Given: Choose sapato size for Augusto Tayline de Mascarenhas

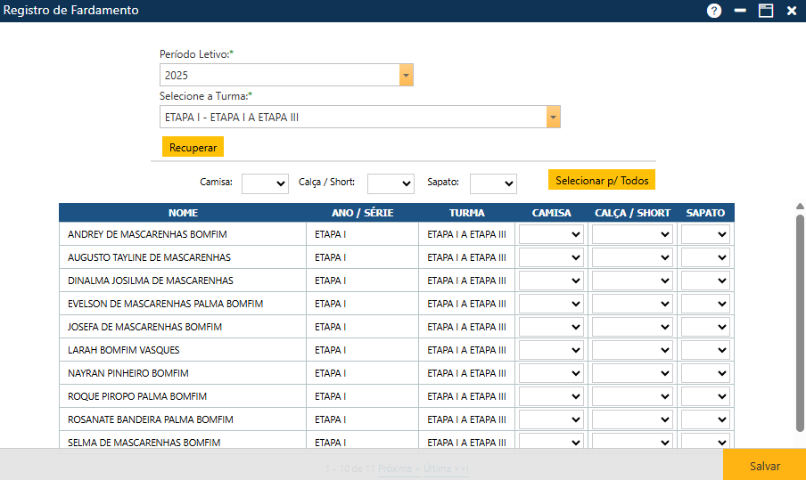Looking at the screenshot, I should (705, 257).
